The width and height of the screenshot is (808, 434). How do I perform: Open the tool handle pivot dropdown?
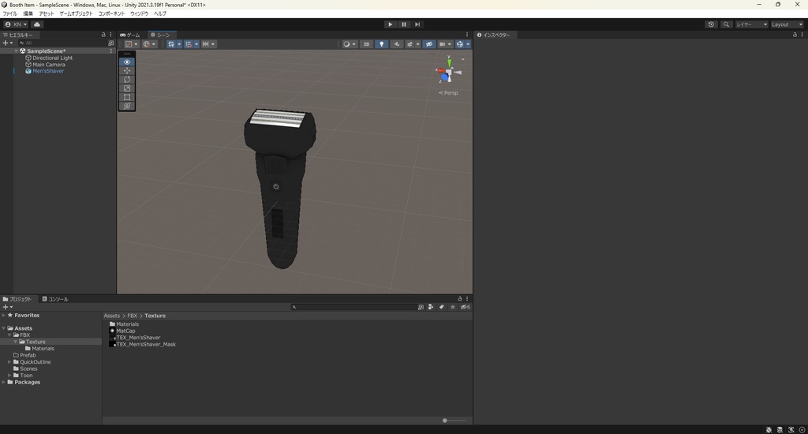(x=131, y=44)
